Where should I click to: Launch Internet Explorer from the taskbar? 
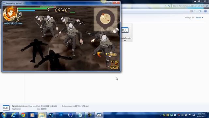coord(14,115)
